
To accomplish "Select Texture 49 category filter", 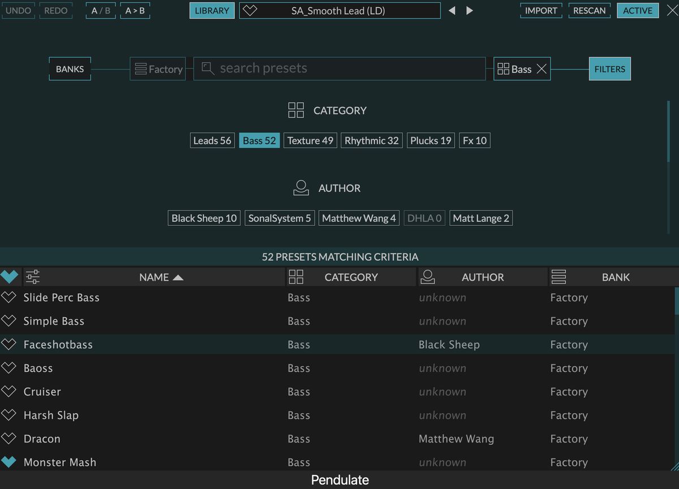I will (310, 140).
